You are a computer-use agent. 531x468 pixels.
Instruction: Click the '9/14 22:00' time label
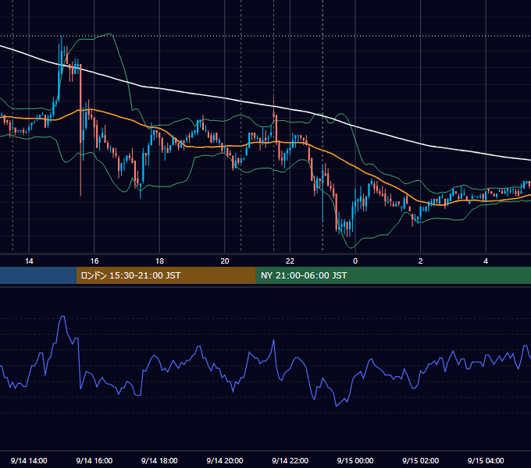coord(290,460)
